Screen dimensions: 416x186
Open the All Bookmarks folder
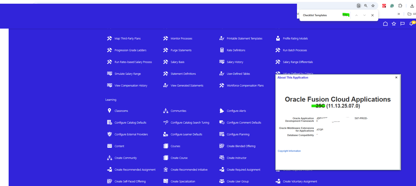pos(412,14)
